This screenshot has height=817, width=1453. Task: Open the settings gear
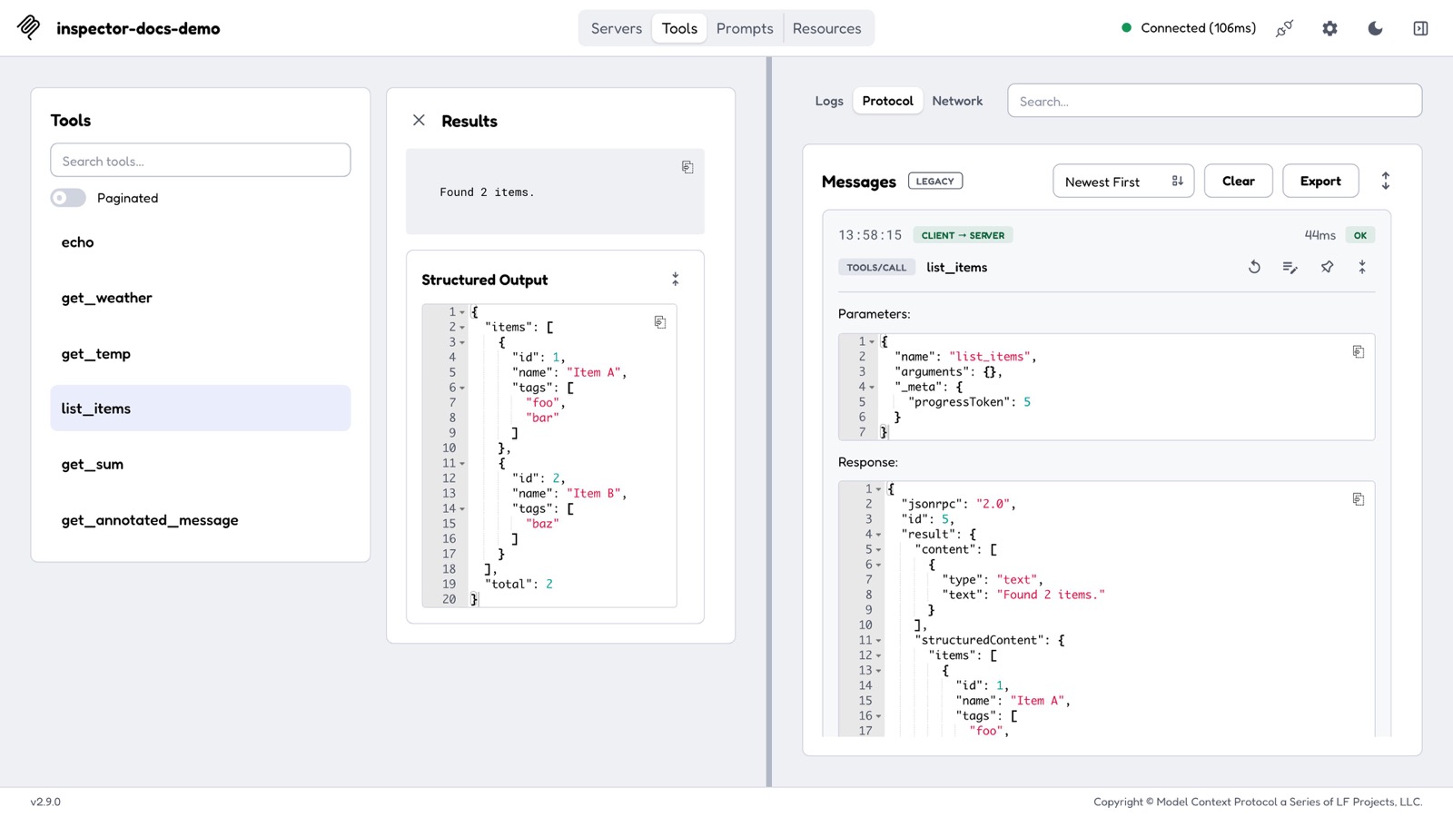[x=1329, y=28]
